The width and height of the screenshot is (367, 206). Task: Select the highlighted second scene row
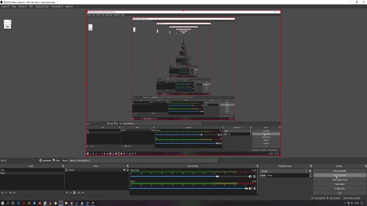pyautogui.click(x=32, y=173)
